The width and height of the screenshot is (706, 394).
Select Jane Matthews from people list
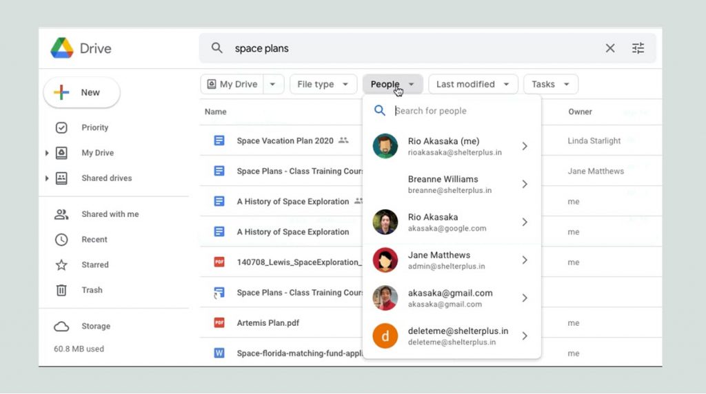[452, 260]
